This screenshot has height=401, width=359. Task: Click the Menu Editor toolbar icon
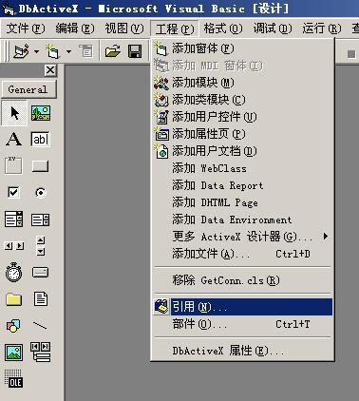click(86, 51)
